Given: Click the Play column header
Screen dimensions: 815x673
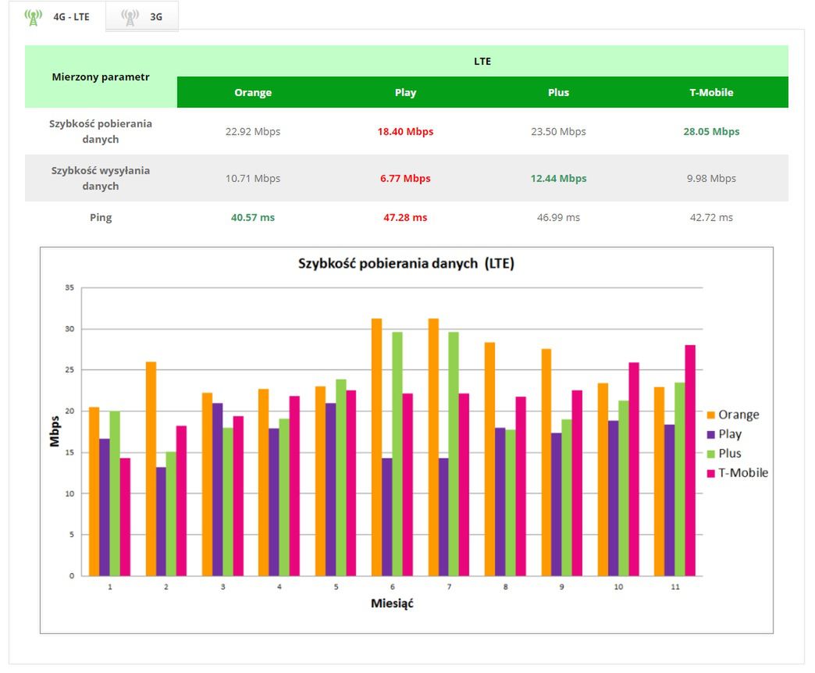Looking at the screenshot, I should click(x=405, y=92).
